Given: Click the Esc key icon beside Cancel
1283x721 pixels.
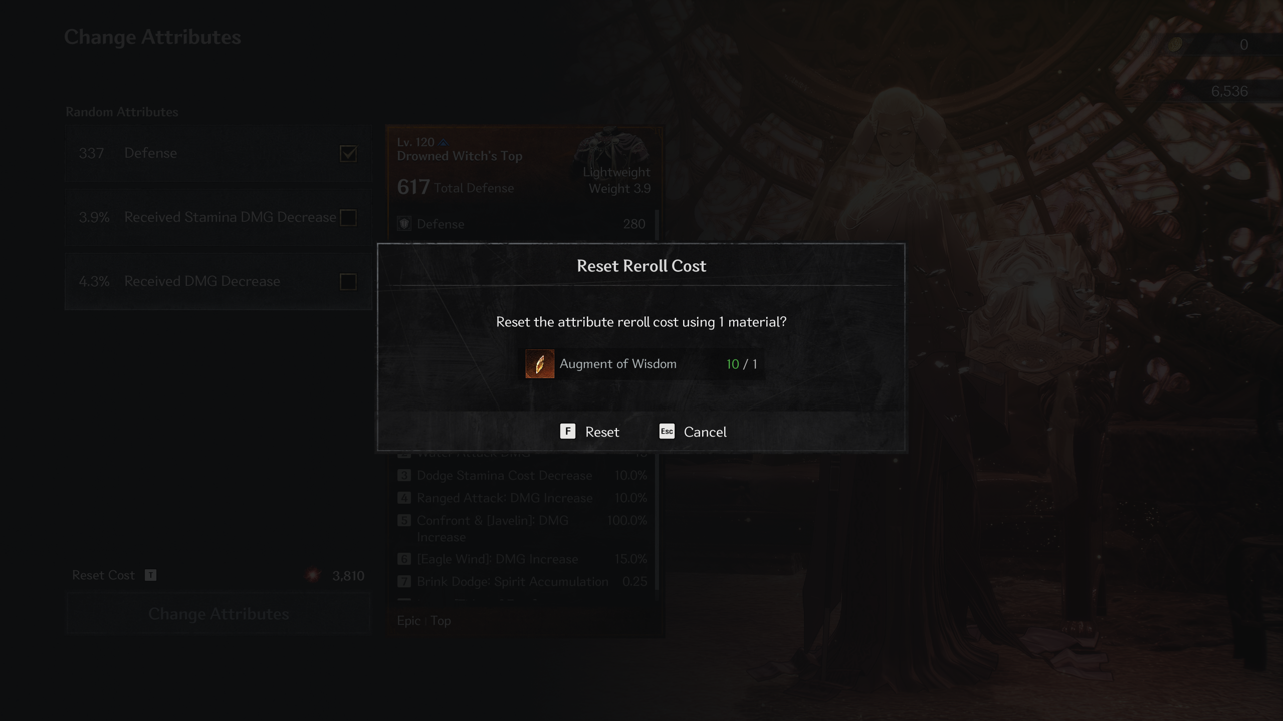Looking at the screenshot, I should 667,431.
